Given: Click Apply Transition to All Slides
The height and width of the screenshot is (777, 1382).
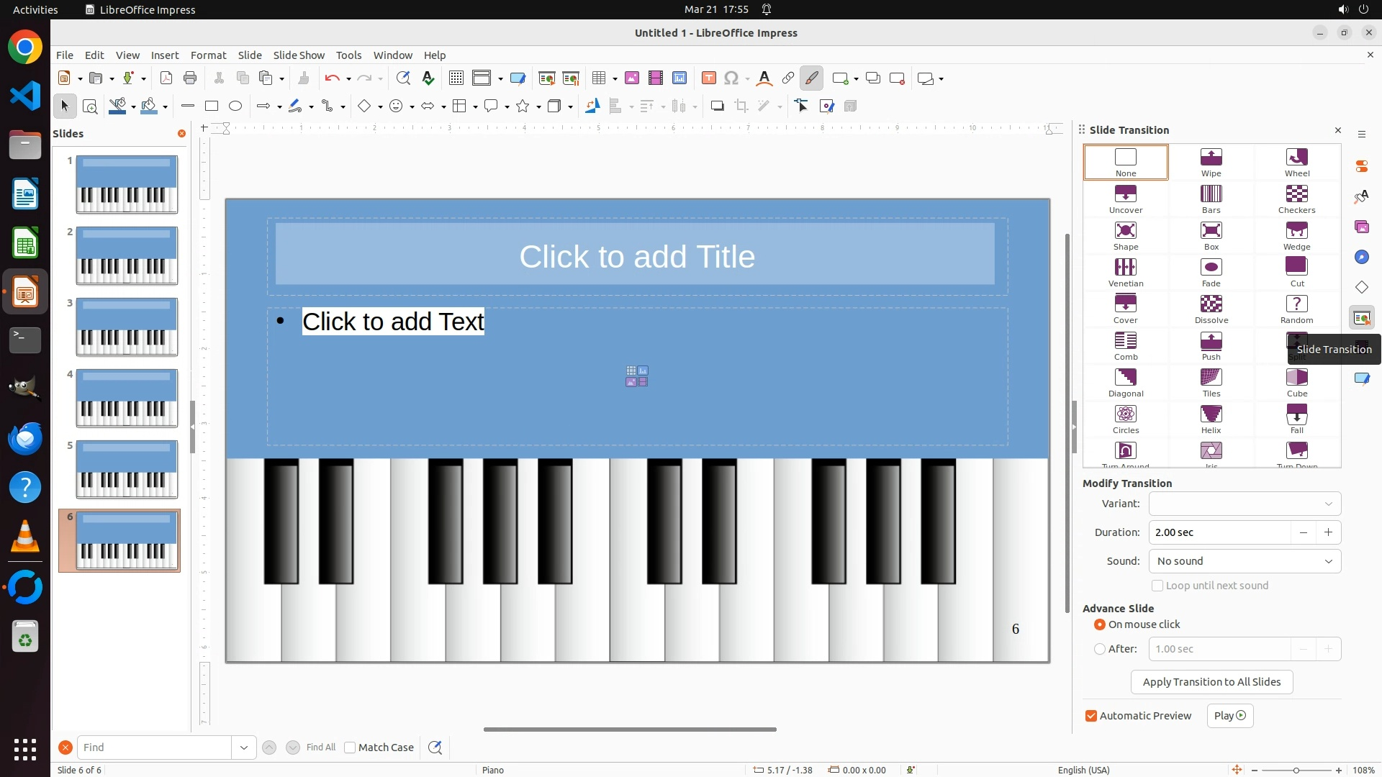Looking at the screenshot, I should [x=1211, y=682].
